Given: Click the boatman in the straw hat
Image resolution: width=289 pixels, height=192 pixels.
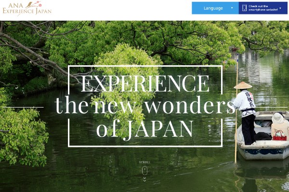Looking at the screenshot, I should point(246,113).
